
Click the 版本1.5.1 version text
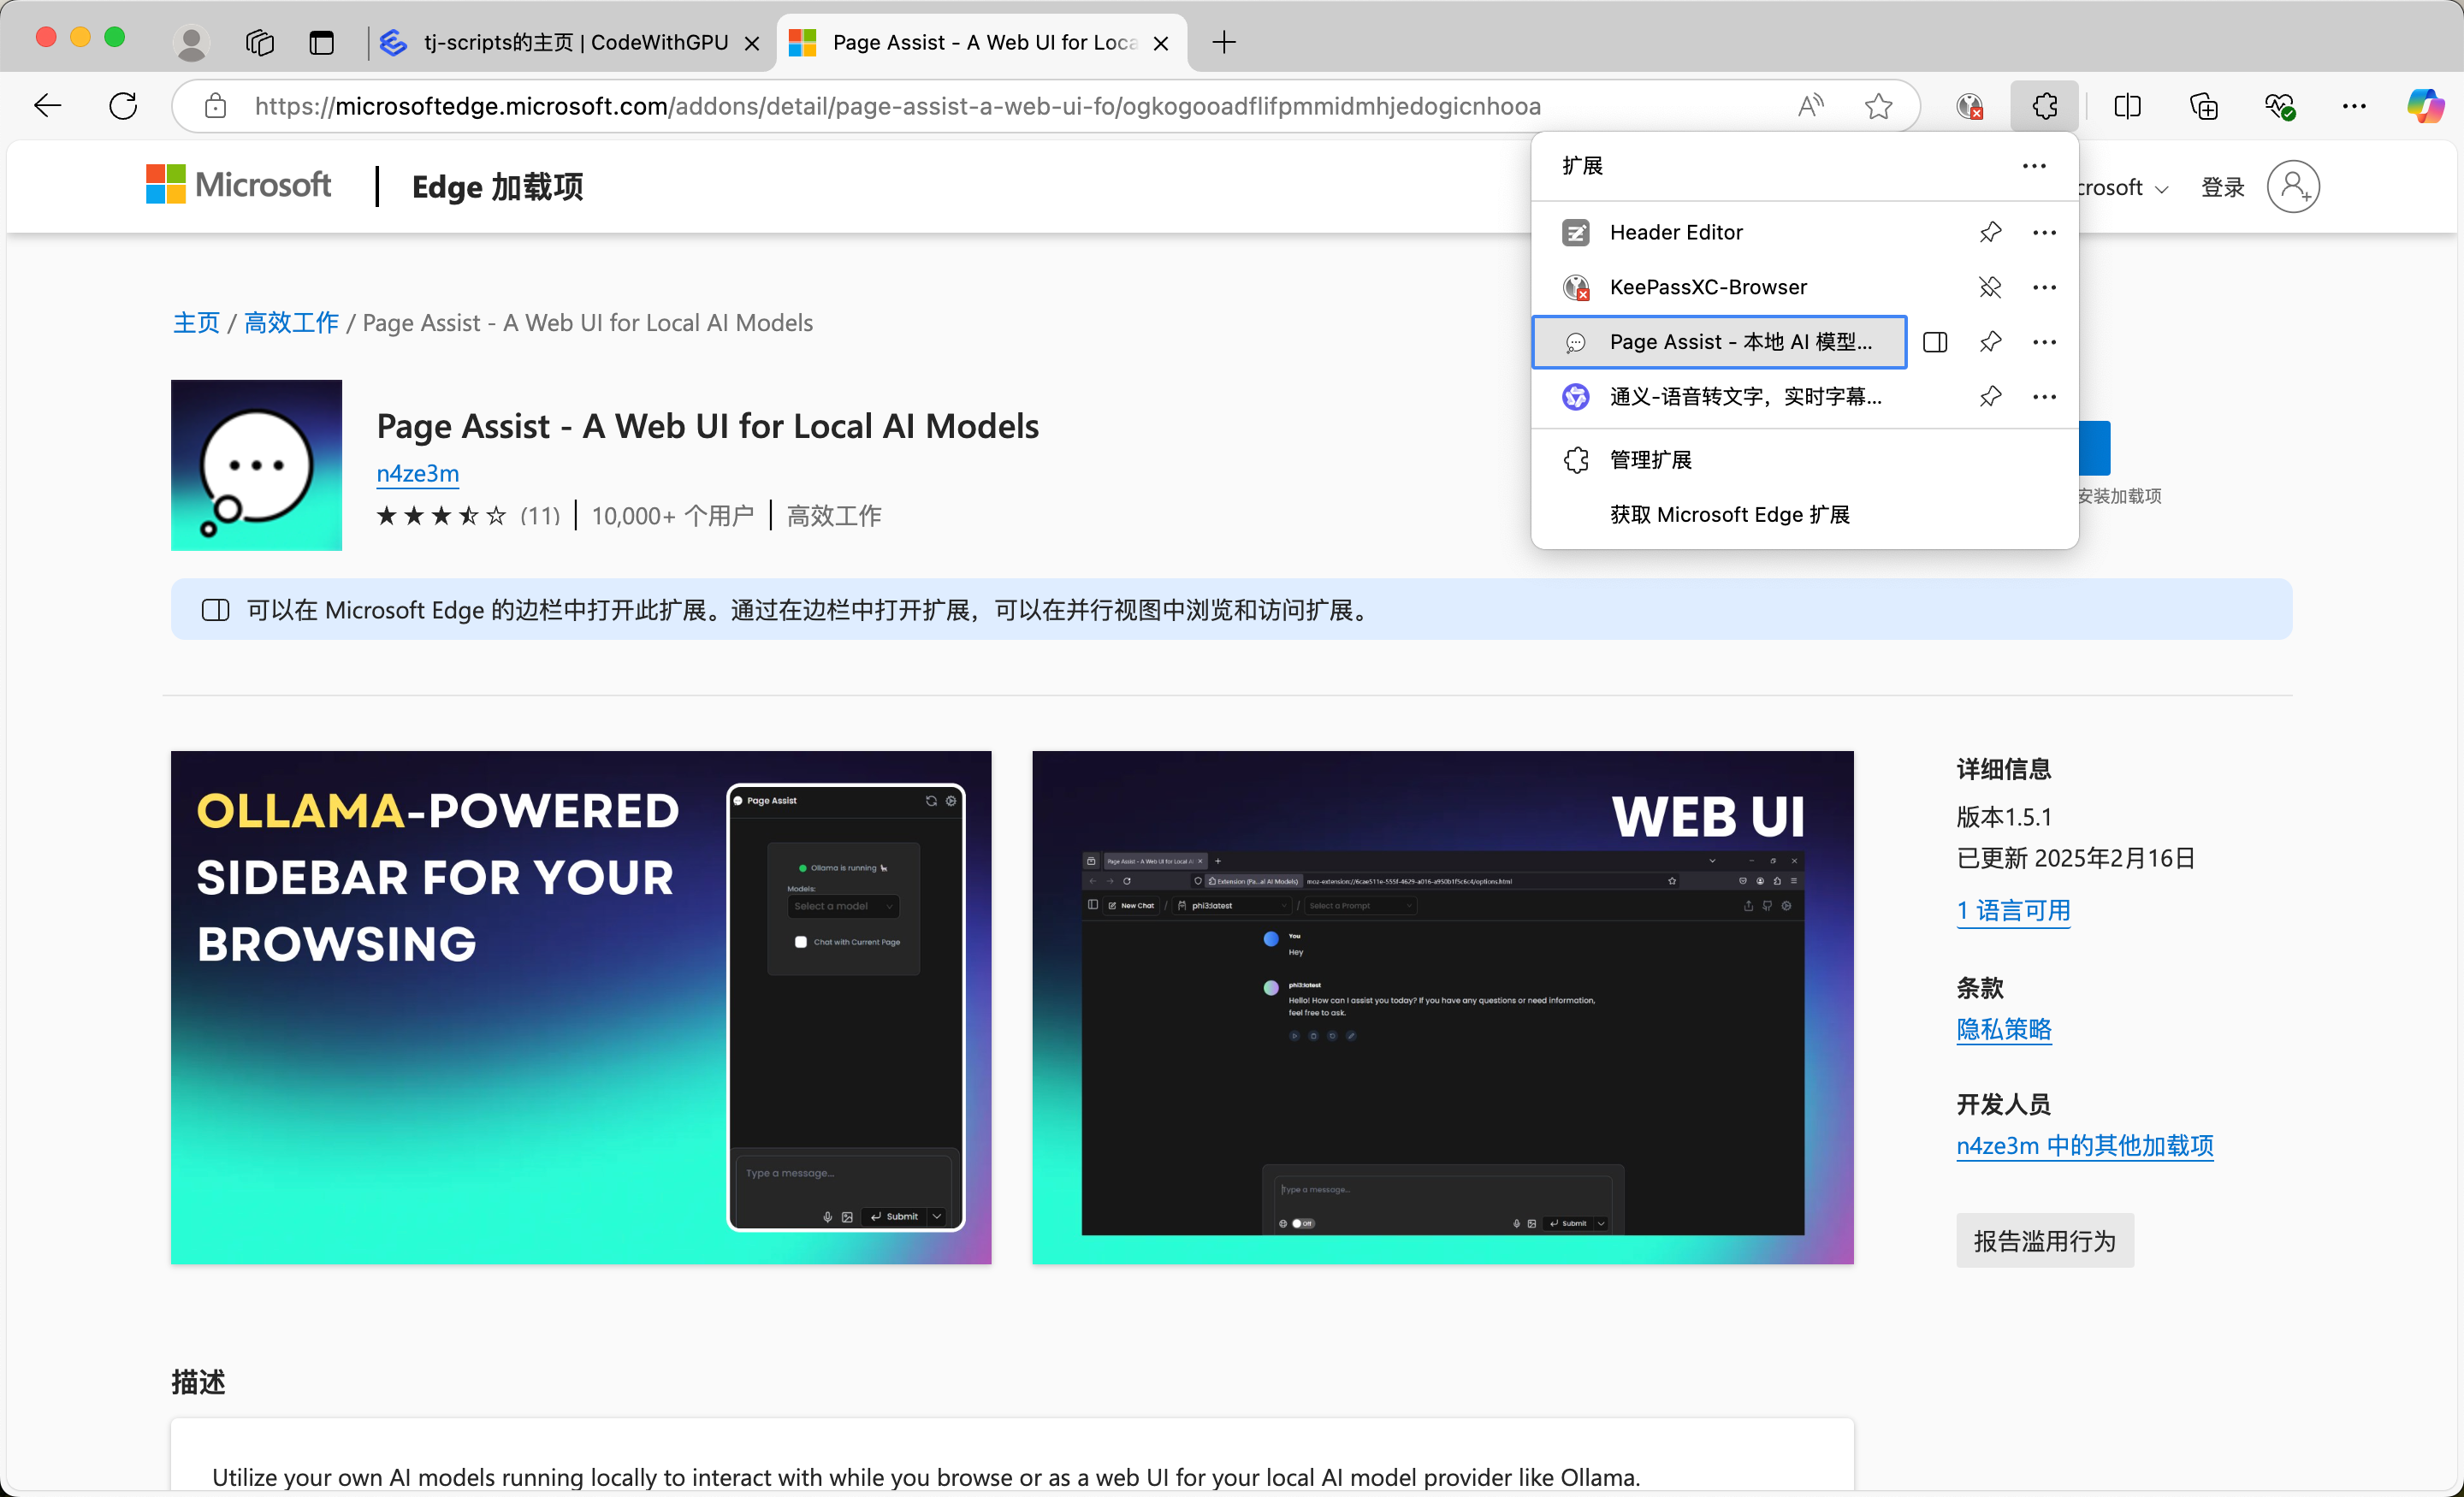2003,817
